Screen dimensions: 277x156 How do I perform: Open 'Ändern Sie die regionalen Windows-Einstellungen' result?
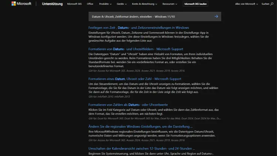point(140,126)
